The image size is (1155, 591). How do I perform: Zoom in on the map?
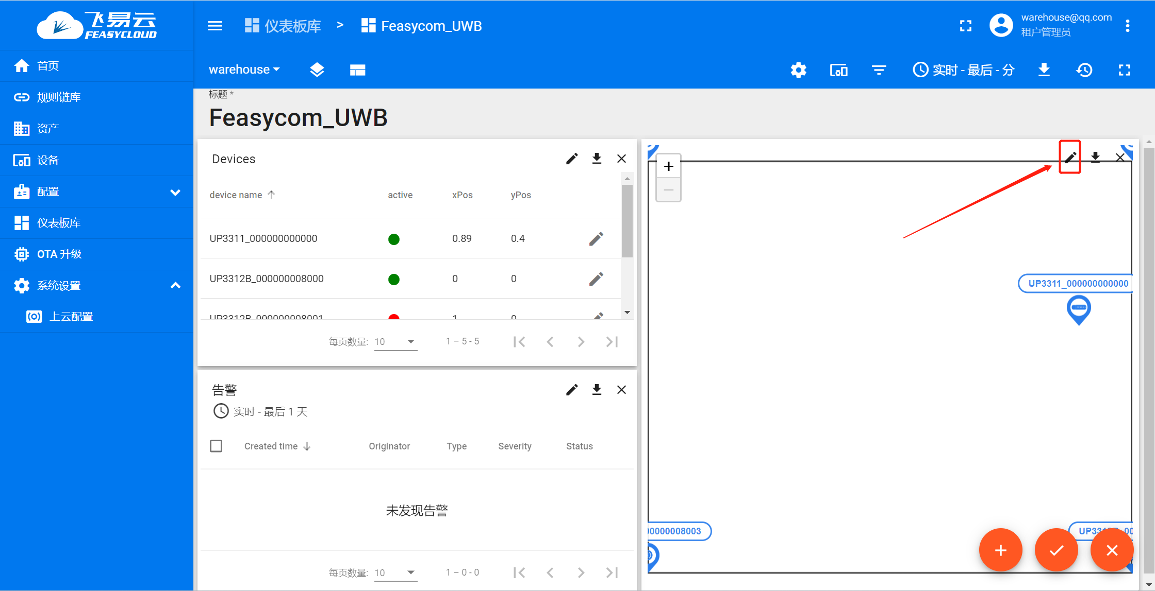coord(668,167)
